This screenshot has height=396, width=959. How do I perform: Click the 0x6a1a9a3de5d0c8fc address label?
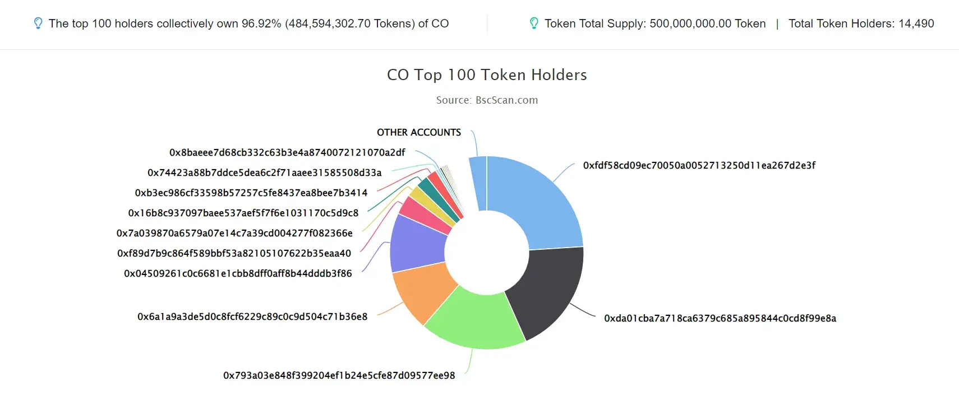click(x=252, y=316)
